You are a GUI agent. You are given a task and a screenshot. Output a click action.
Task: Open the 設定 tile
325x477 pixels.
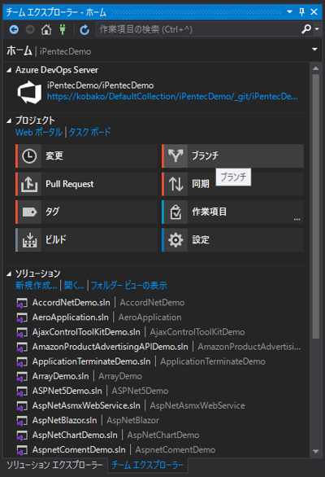tap(232, 240)
